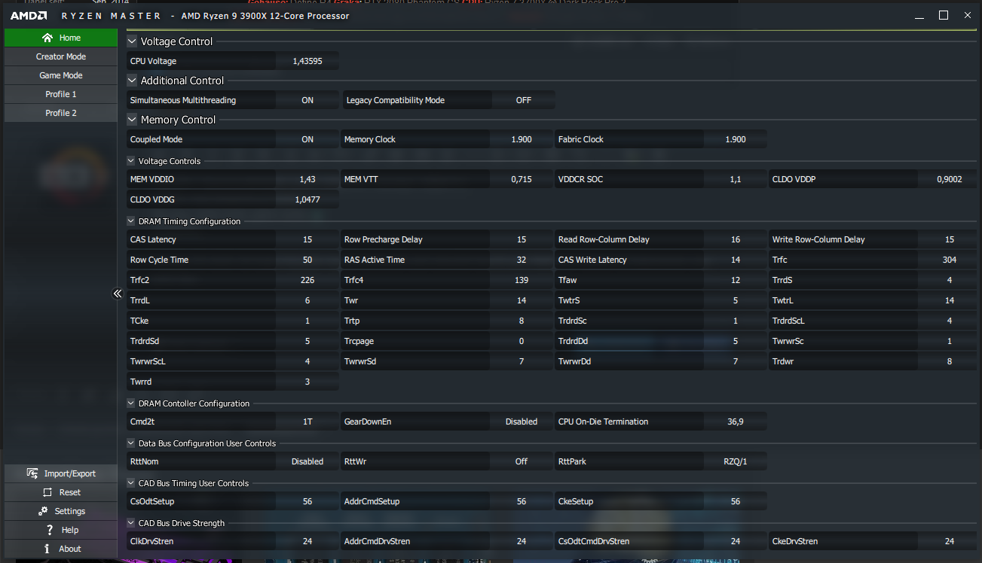
Task: Toggle Simultaneous Multithreading ON value
Action: point(307,100)
